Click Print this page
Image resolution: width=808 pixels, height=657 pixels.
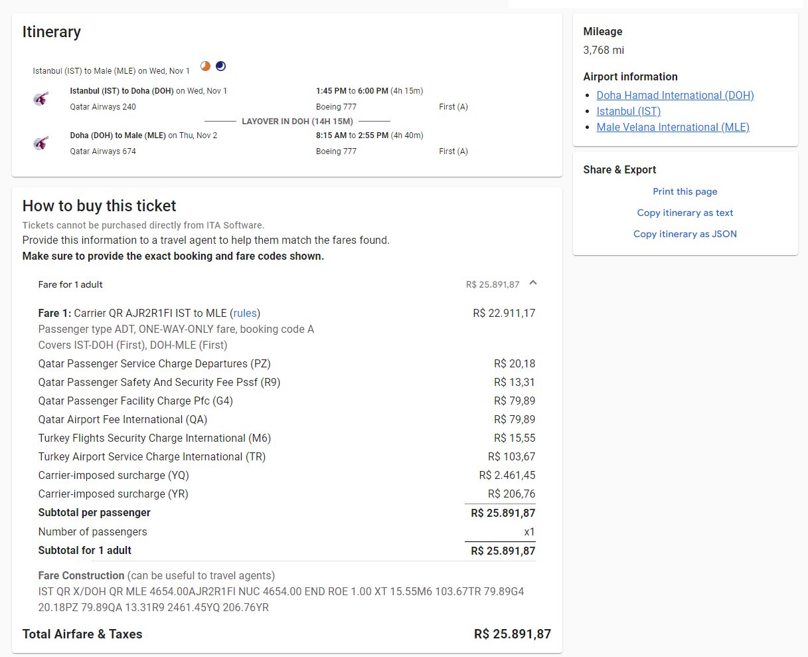[685, 191]
